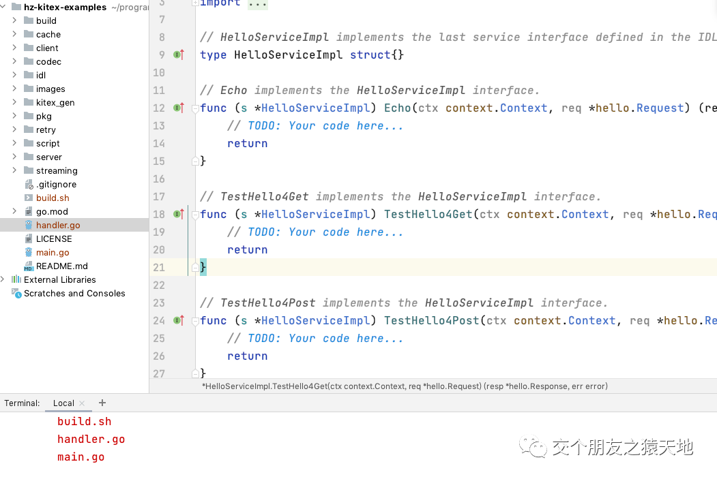Click the Terminal panel label
The height and width of the screenshot is (479, 717).
(22, 403)
